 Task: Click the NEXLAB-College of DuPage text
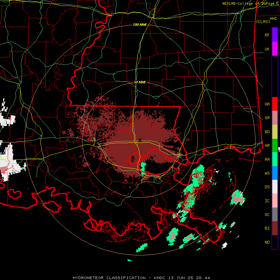249,3
